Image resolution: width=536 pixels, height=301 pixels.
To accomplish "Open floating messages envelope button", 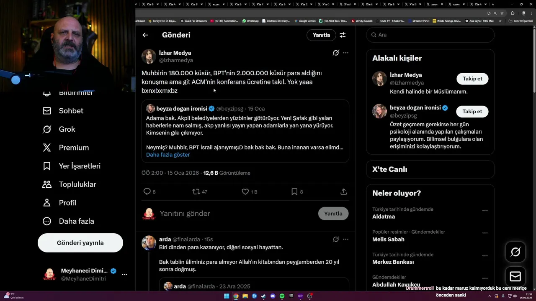I will (x=515, y=276).
